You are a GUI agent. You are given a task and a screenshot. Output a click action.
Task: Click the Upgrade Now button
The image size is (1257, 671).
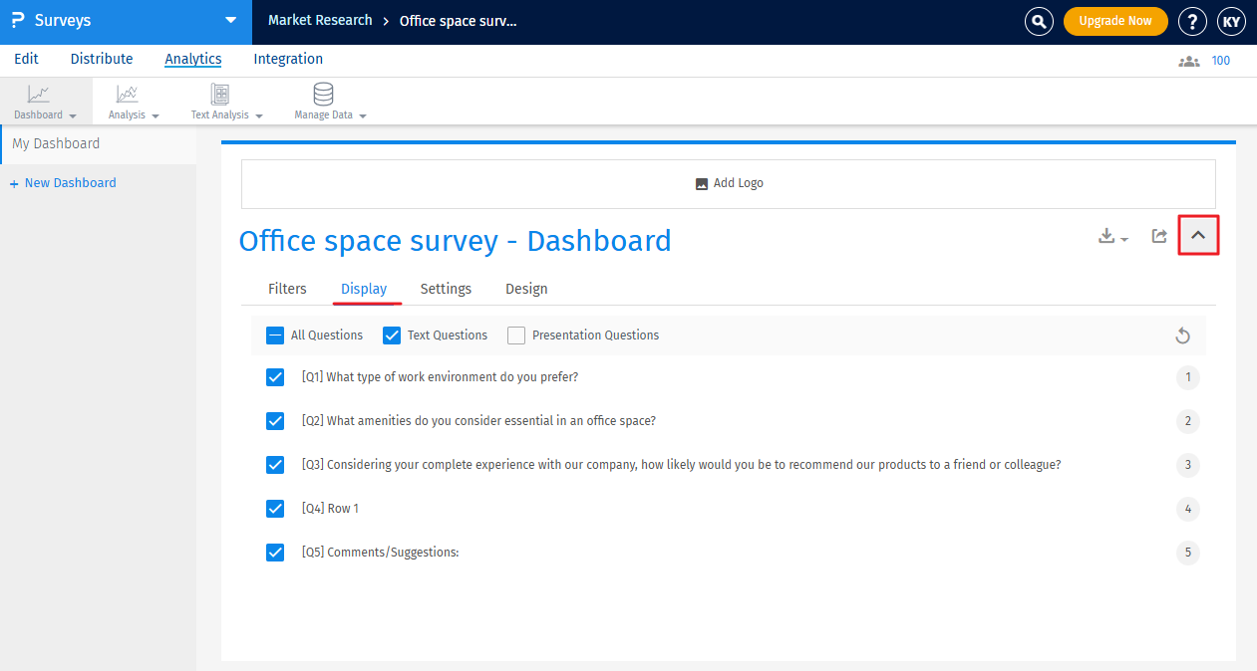(x=1115, y=20)
